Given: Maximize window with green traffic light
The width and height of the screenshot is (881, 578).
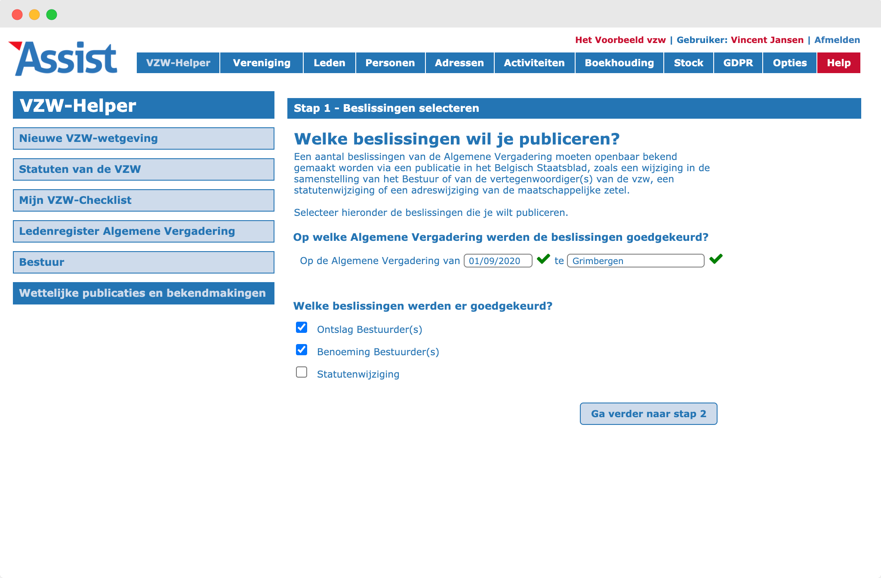Looking at the screenshot, I should (52, 15).
